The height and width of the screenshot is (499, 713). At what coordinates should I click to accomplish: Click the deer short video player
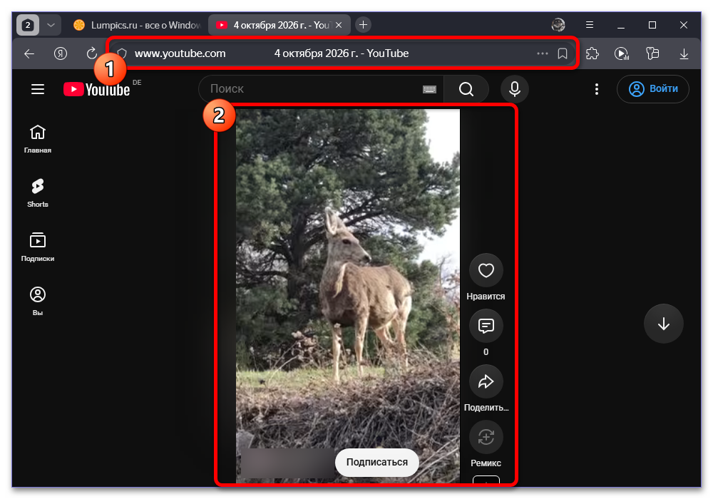pos(348,295)
